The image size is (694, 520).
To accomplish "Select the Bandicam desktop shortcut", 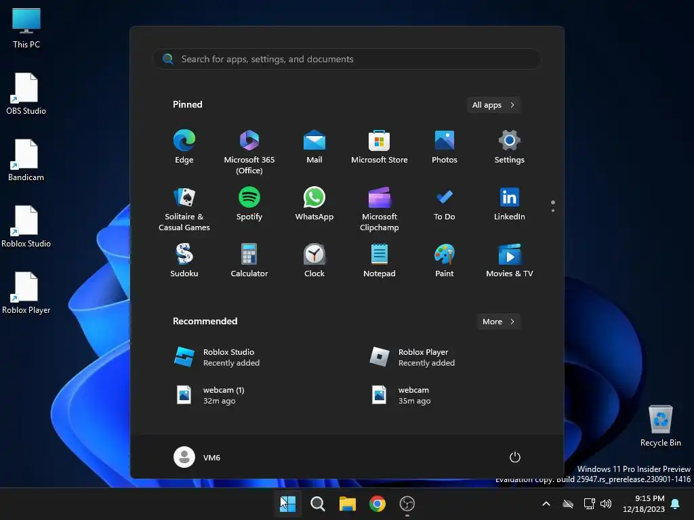I will coord(26,160).
